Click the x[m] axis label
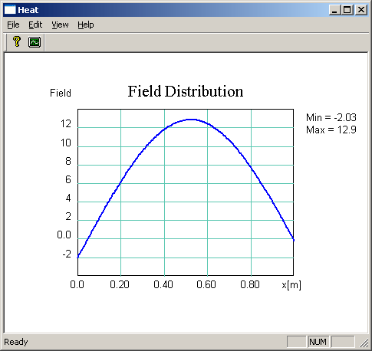 pyautogui.click(x=291, y=285)
